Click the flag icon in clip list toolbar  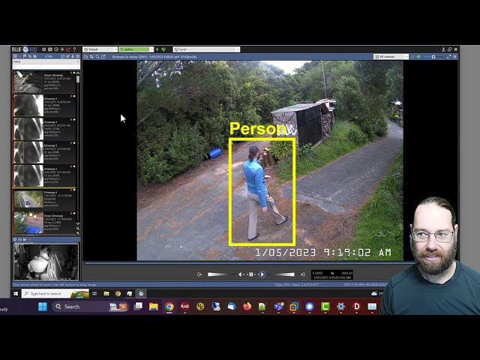coord(25,56)
